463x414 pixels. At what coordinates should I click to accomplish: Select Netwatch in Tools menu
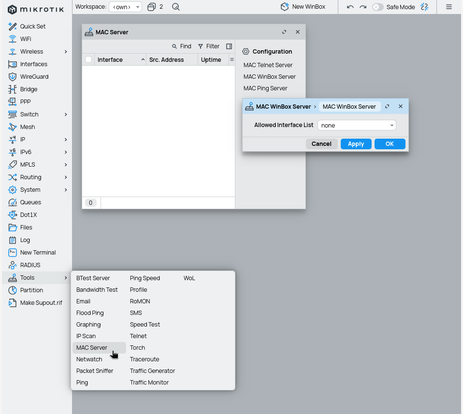tap(89, 359)
